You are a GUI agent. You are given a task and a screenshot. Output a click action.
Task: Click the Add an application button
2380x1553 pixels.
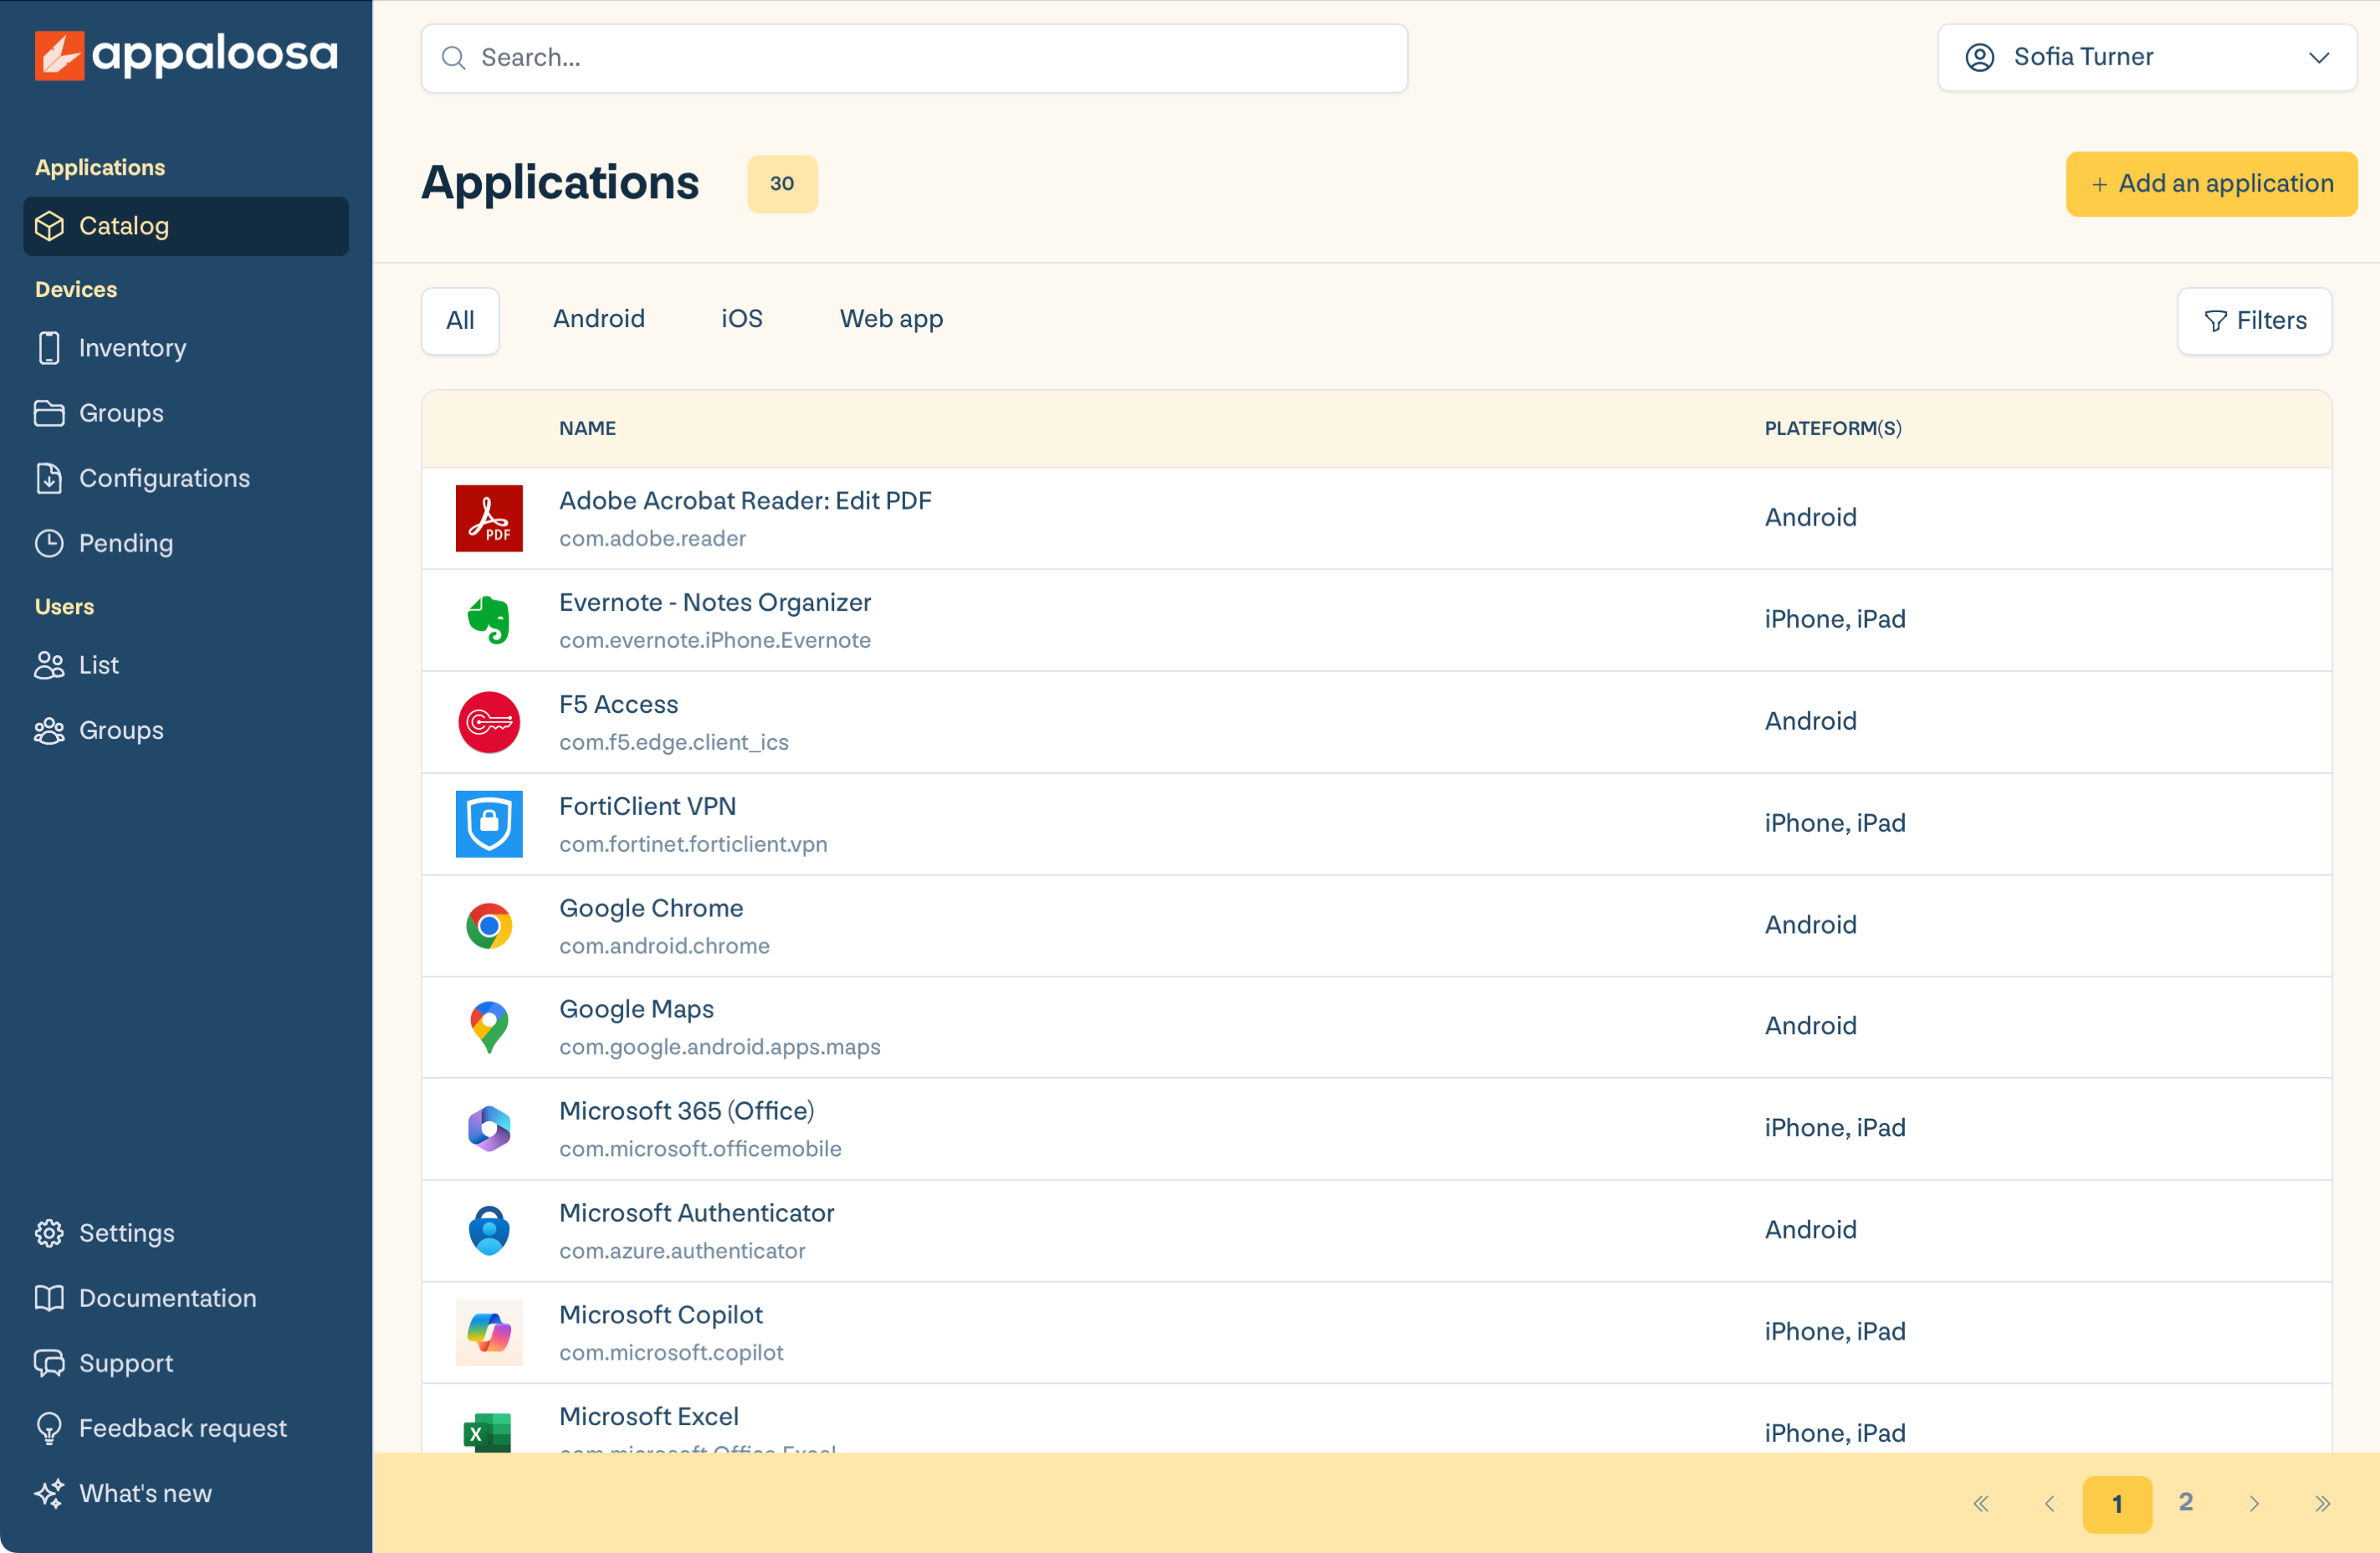[x=2214, y=182]
